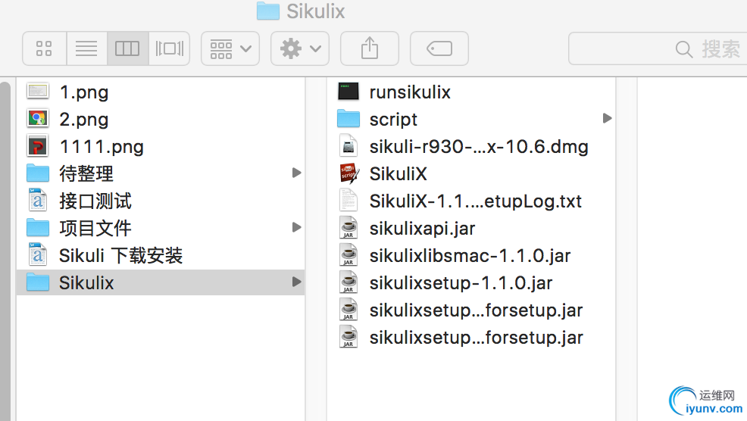Select the text runsikulix
Image resolution: width=747 pixels, height=421 pixels.
[410, 92]
